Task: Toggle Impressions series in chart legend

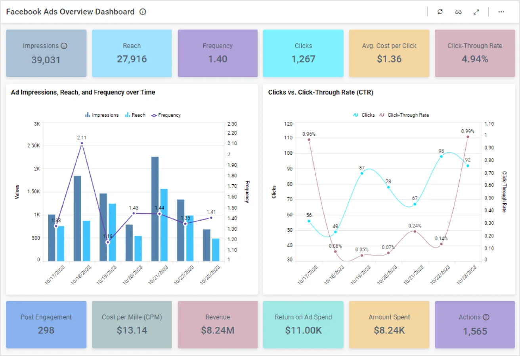Action: tap(101, 115)
